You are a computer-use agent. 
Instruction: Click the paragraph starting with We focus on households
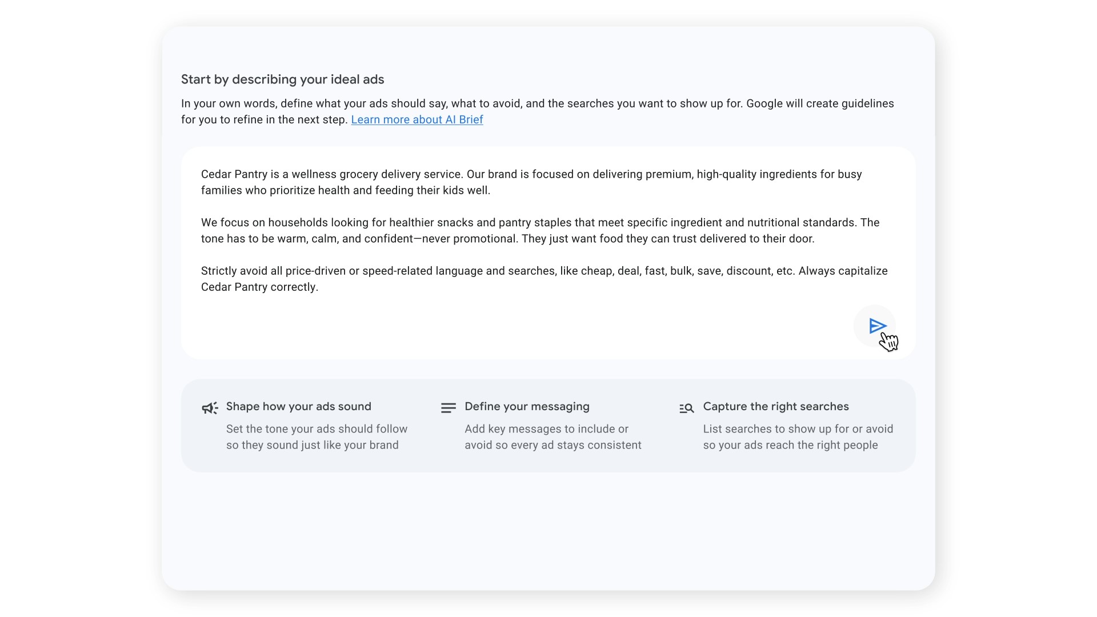pos(540,230)
